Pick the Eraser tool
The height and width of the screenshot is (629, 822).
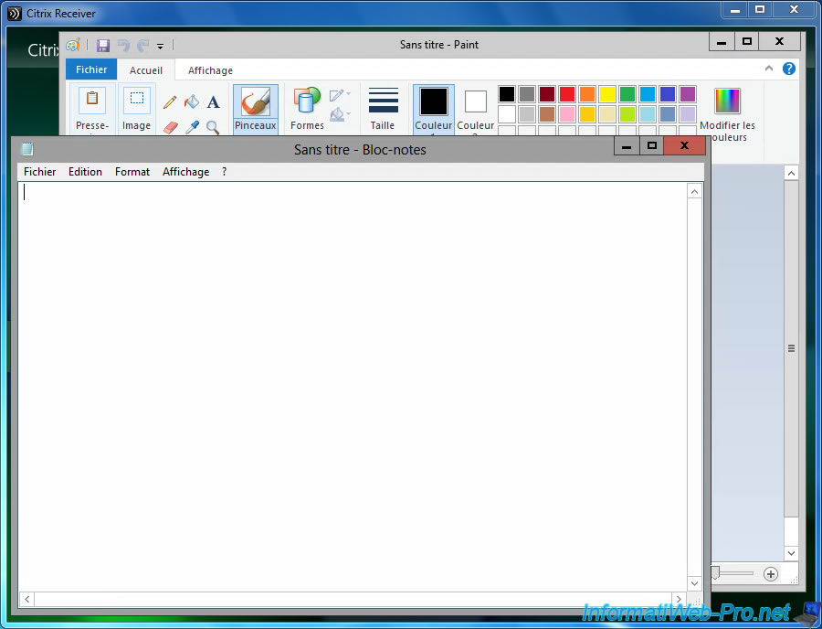point(170,127)
